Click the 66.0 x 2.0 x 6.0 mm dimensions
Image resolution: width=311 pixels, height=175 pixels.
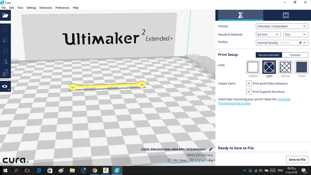pos(200,155)
